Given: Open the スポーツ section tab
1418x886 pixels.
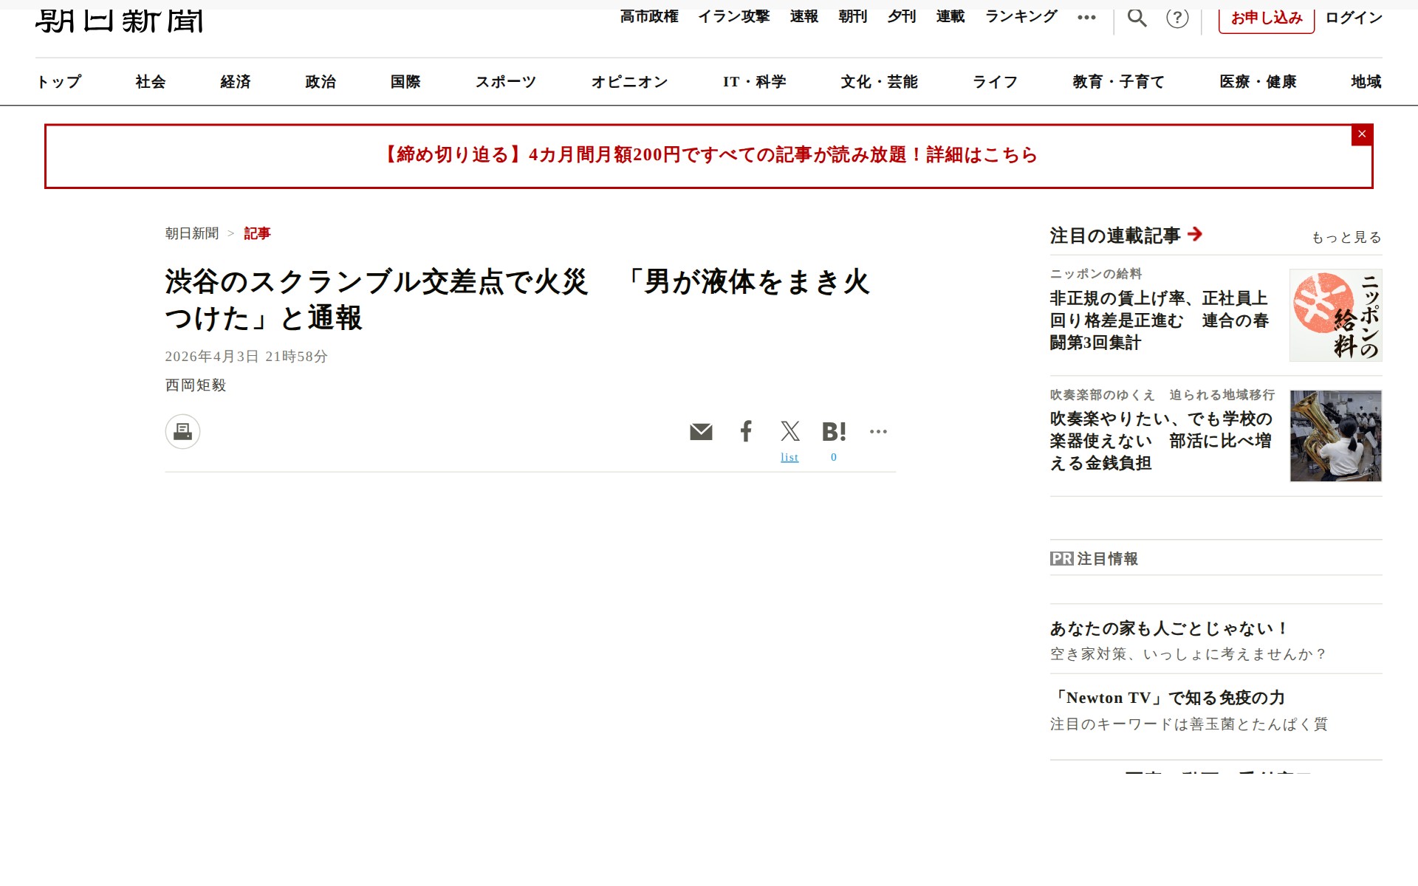Looking at the screenshot, I should click(x=505, y=82).
